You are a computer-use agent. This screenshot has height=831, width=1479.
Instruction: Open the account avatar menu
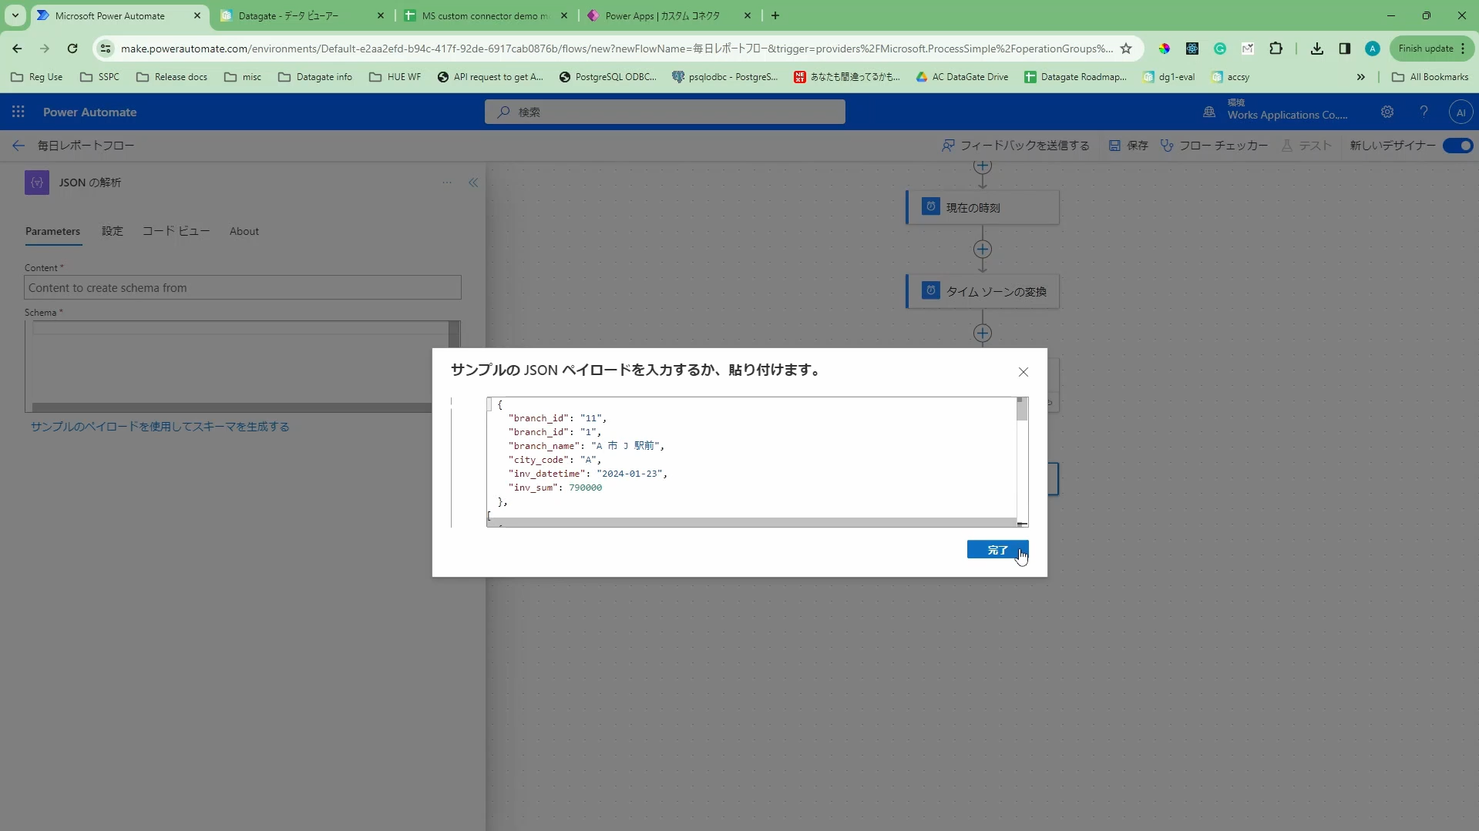[x=1461, y=112]
